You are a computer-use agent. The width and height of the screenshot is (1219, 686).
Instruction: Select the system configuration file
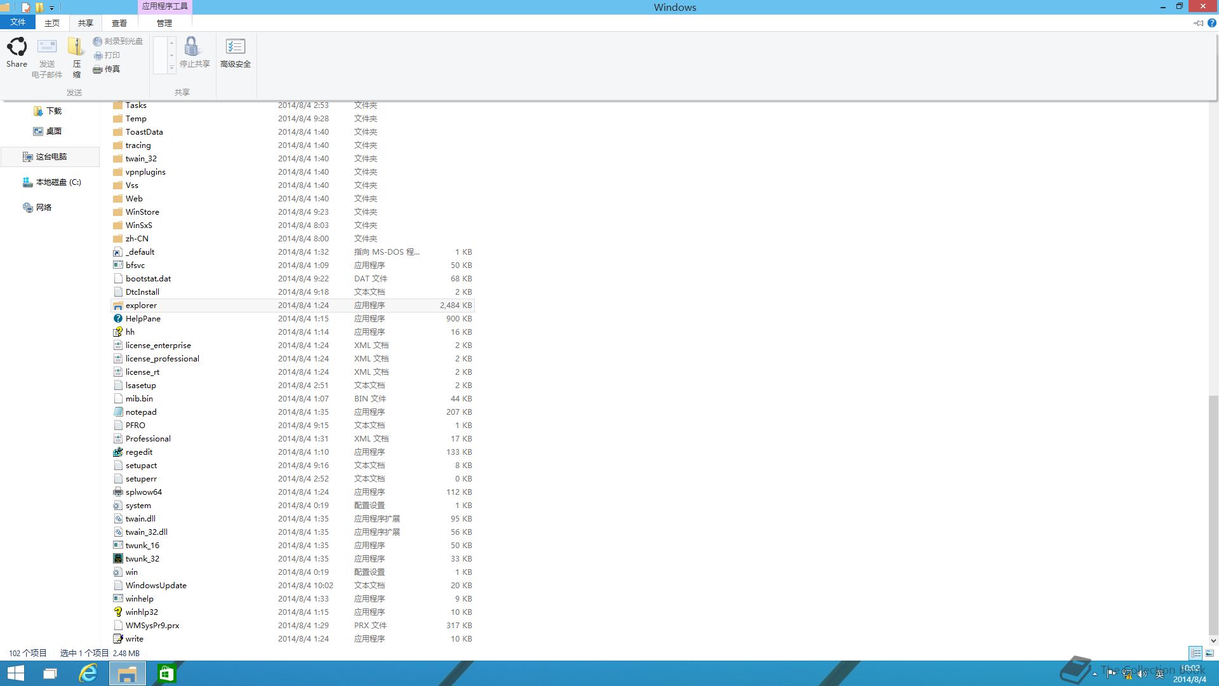pos(293,506)
